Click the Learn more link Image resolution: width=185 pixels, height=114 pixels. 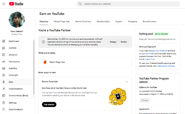pyautogui.click(x=150, y=59)
